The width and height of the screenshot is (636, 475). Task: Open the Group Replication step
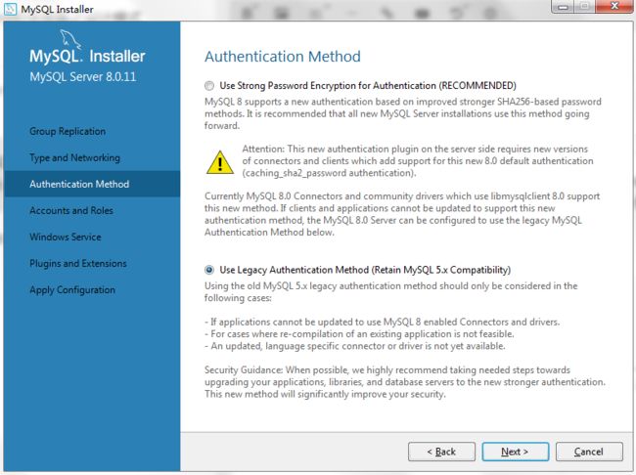(x=68, y=131)
